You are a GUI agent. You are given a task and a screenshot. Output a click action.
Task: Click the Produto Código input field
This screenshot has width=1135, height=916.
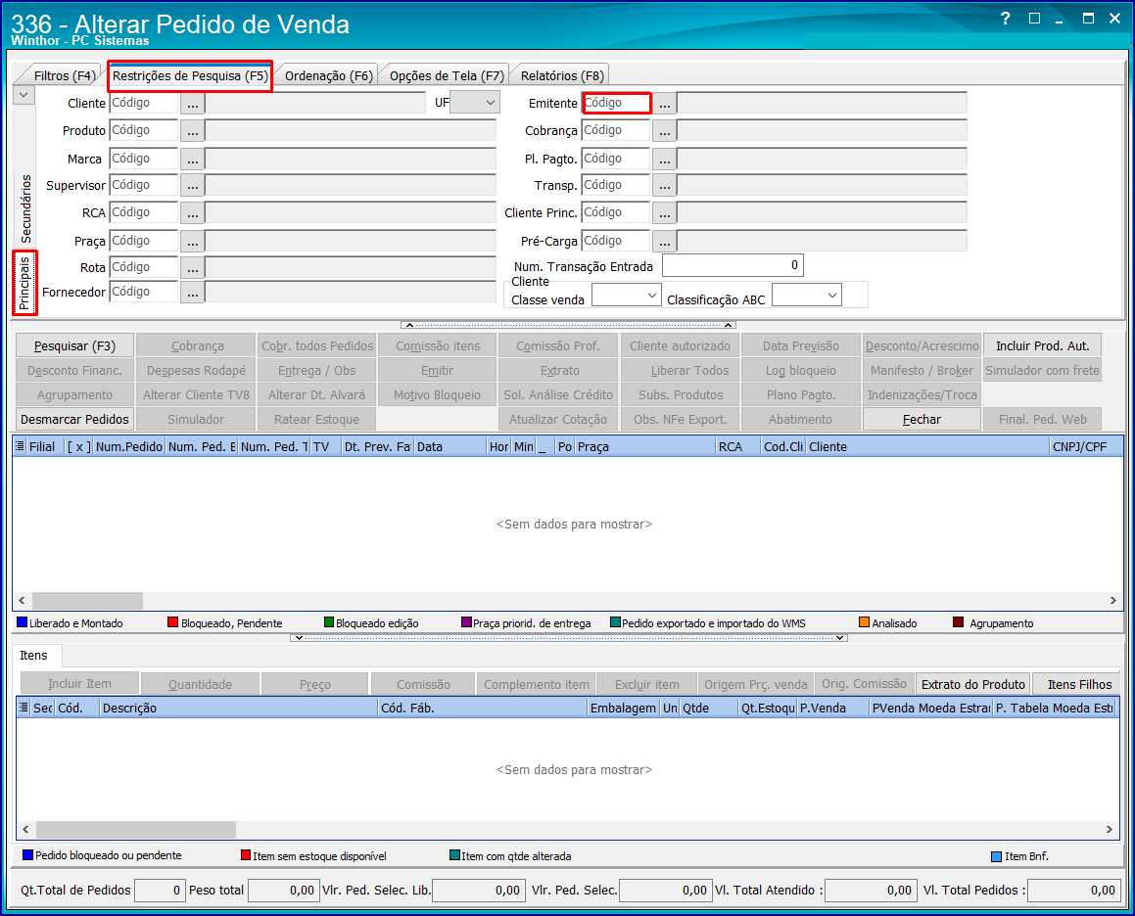[x=143, y=131]
